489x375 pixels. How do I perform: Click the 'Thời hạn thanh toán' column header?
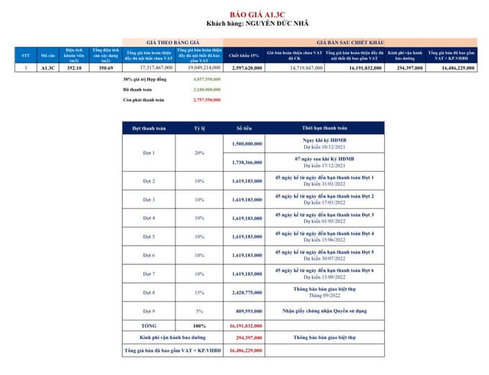click(x=325, y=127)
